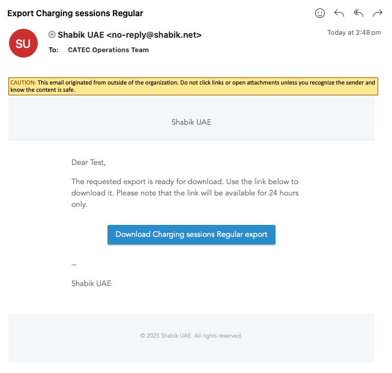Open the emoji reaction smiley icon
Image resolution: width=392 pixels, height=373 pixels.
(x=320, y=13)
